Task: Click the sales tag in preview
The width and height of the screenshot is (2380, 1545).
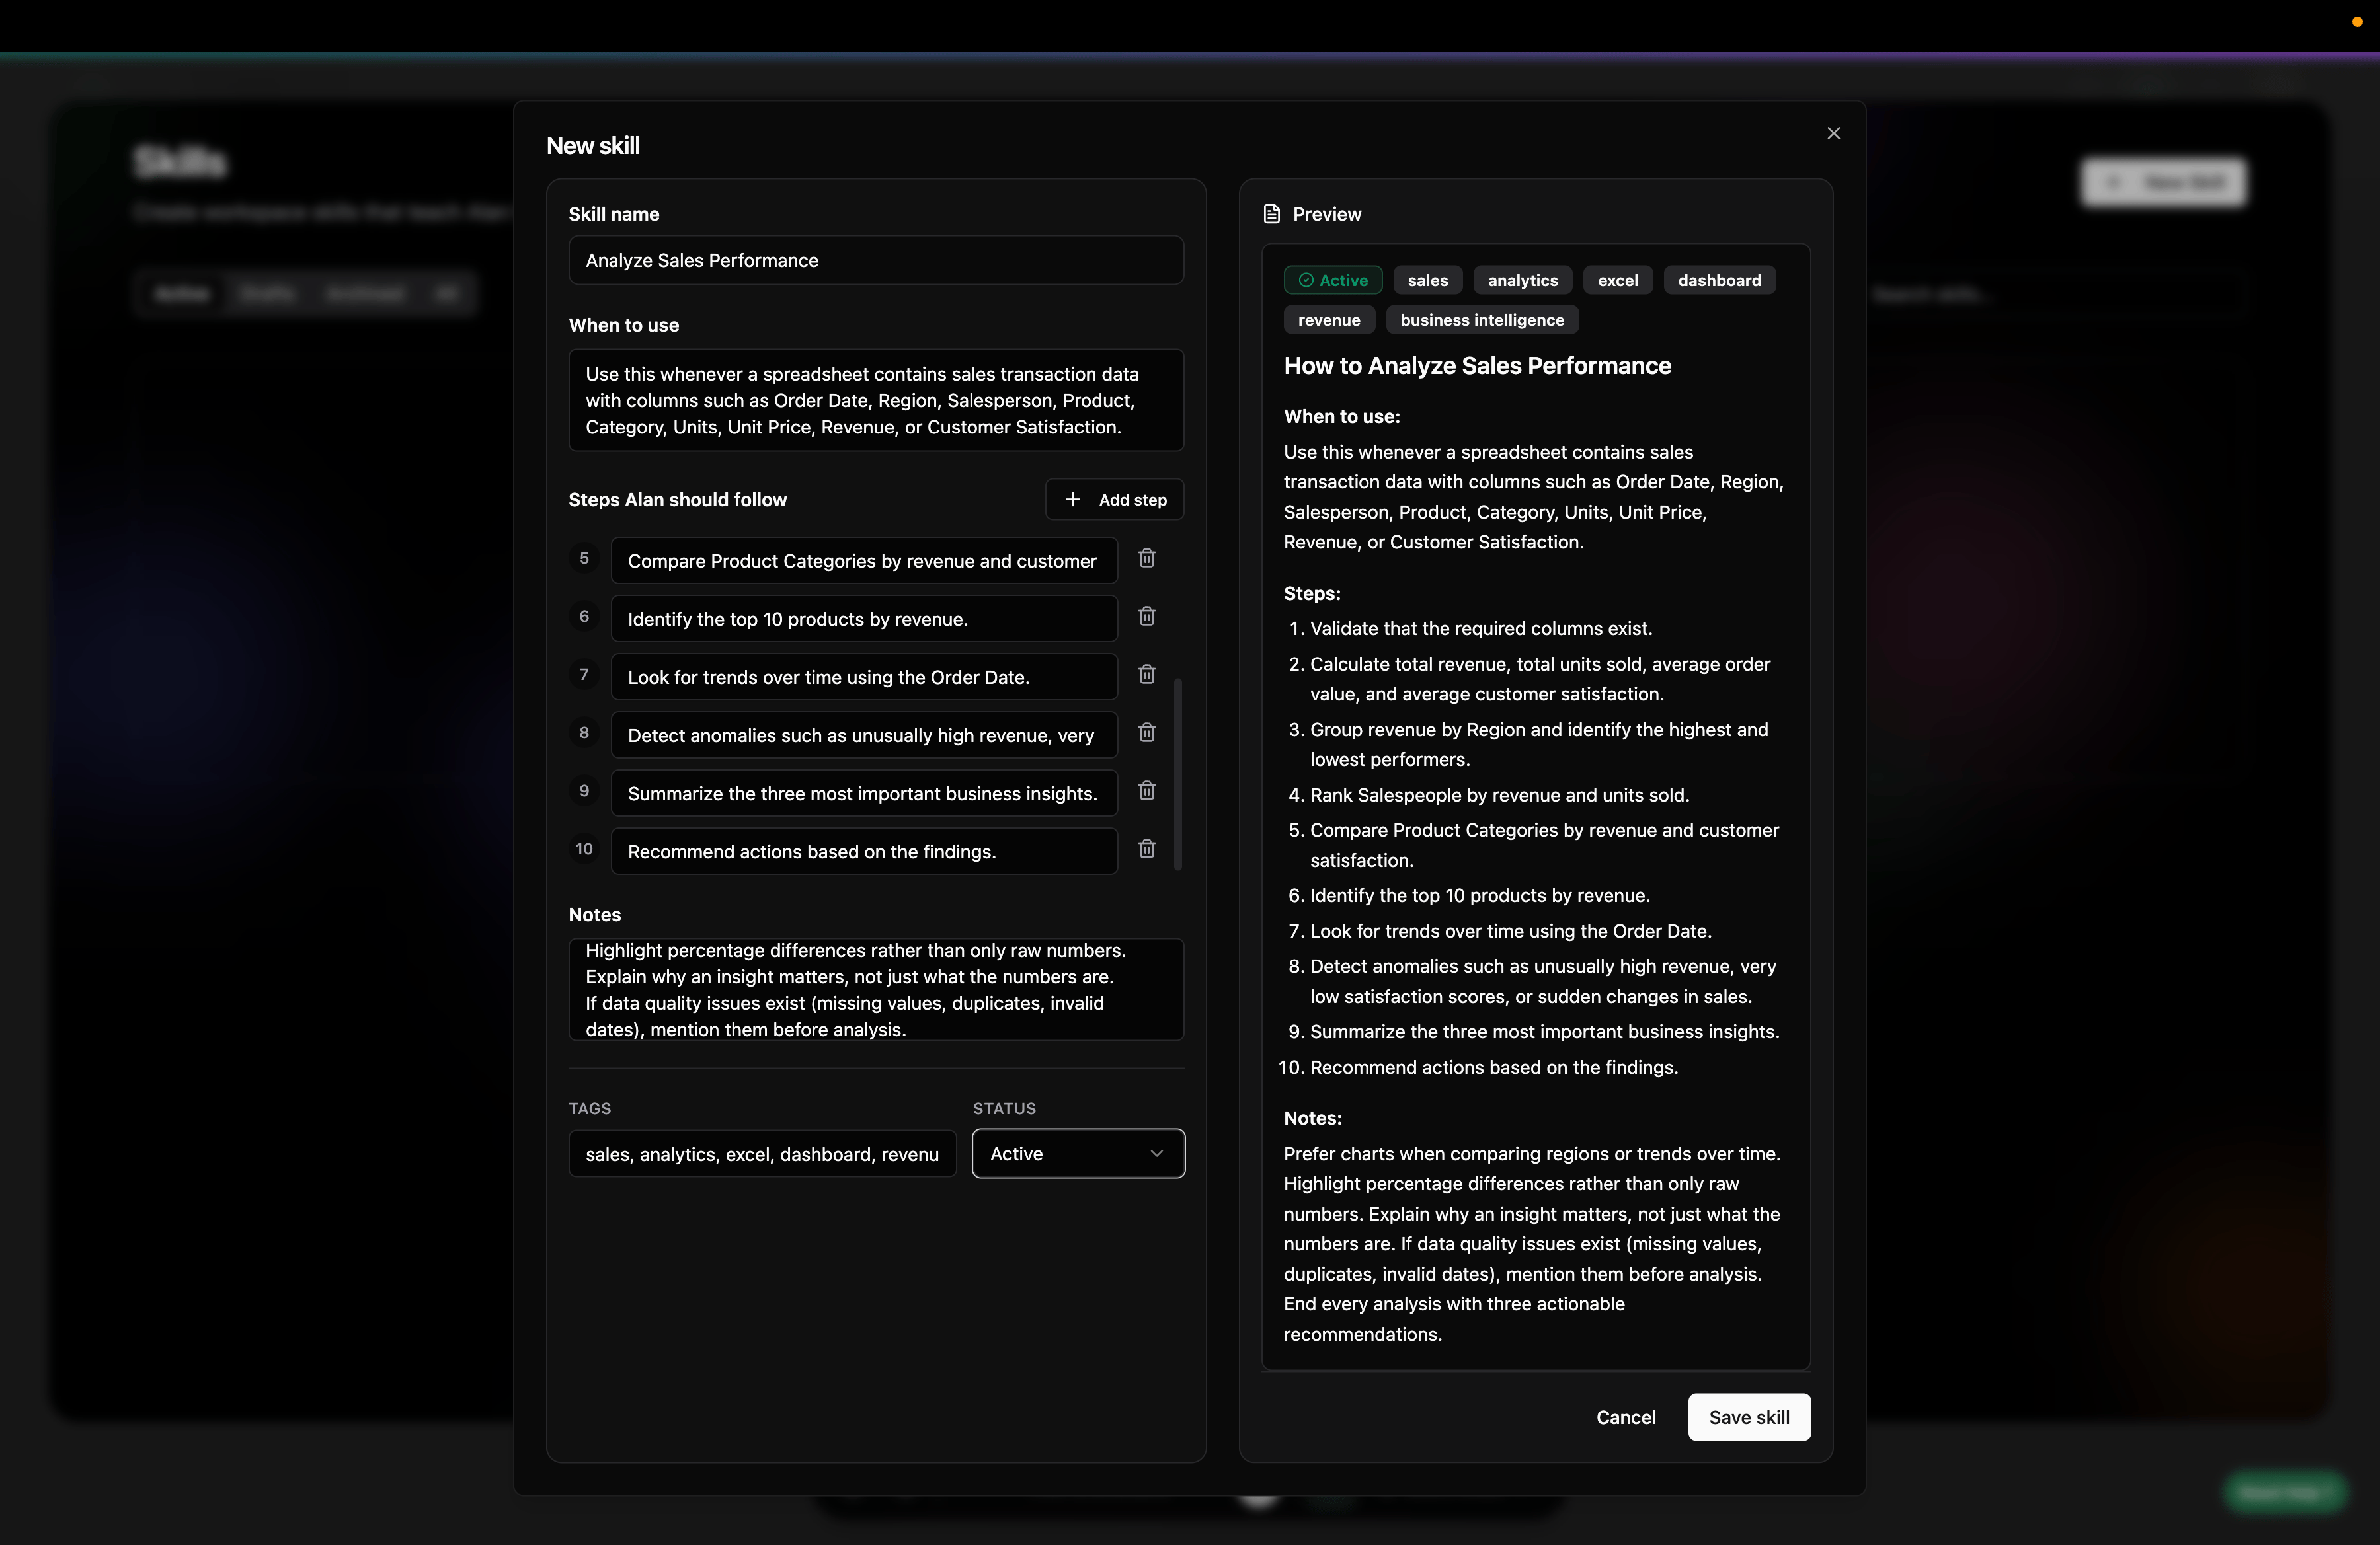Action: 1428,280
